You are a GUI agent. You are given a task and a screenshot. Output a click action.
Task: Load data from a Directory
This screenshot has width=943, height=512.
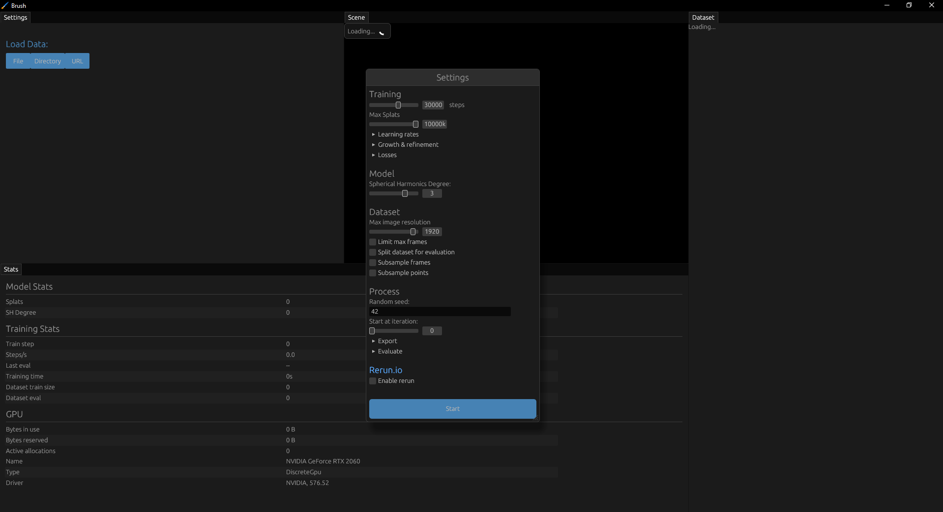coord(47,61)
